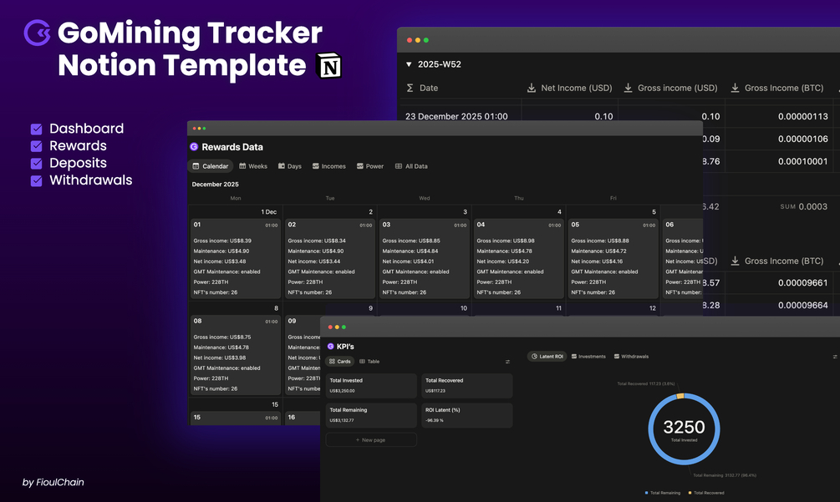
Task: Click the Total Remaining legend swatch
Action: pyautogui.click(x=647, y=492)
